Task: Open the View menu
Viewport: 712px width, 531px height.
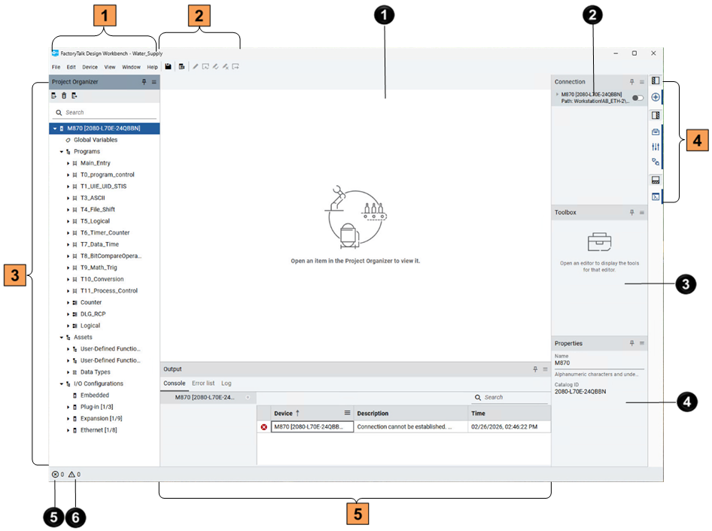Action: pos(110,67)
